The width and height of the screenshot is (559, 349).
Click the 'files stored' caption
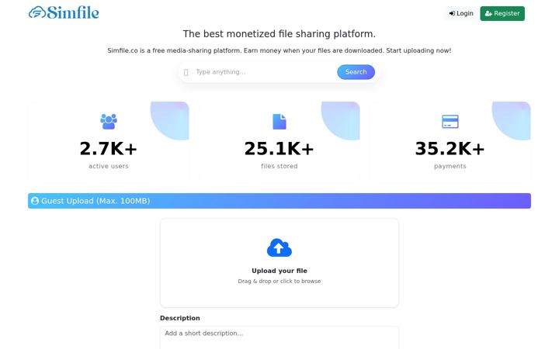click(x=279, y=166)
